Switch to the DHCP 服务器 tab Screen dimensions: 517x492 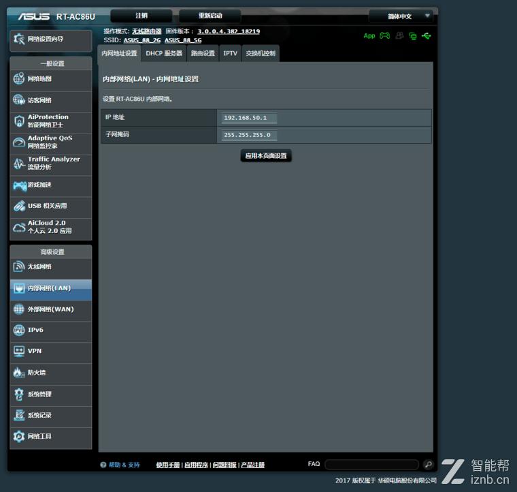pos(164,53)
